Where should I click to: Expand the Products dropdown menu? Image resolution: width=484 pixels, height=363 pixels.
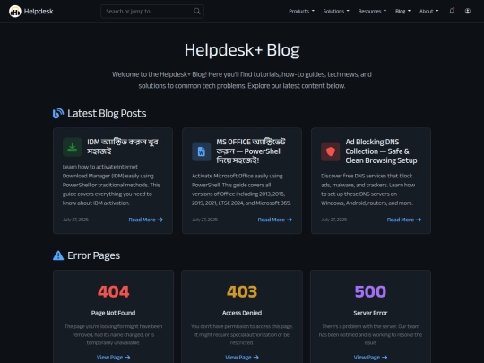pos(301,11)
